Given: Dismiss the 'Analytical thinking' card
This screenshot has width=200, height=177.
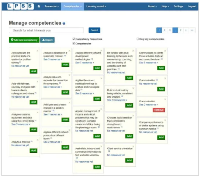Looking at the screenshot, I should (x=38, y=140).
